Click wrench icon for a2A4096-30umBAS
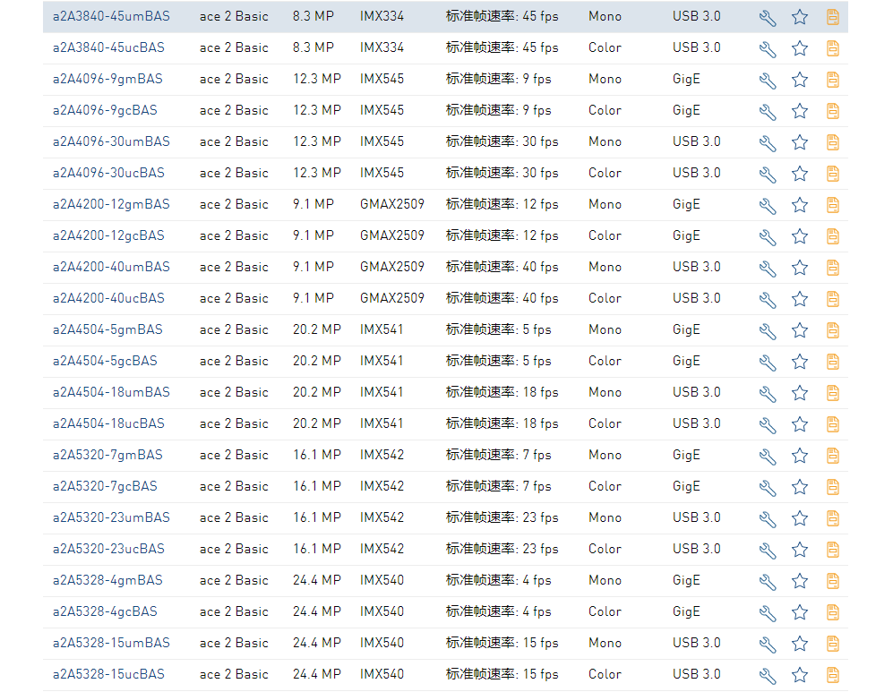Screen dimensions: 893x692 pos(767,143)
